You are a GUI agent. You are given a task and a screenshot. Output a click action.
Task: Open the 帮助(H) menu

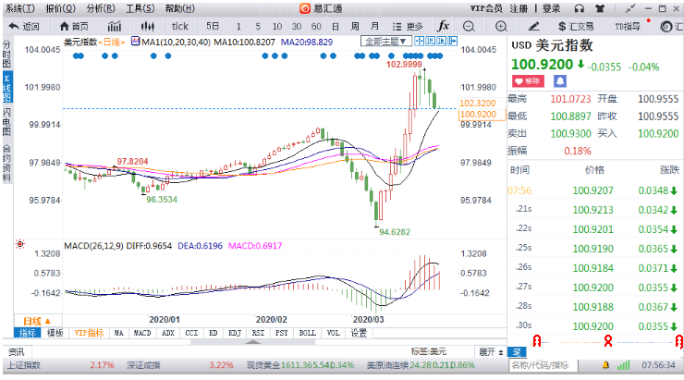tap(179, 8)
